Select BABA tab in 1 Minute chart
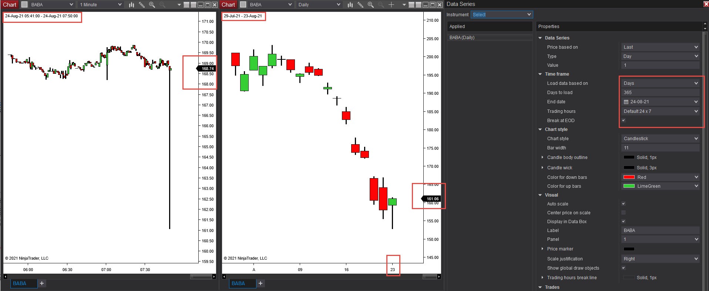 [24, 283]
